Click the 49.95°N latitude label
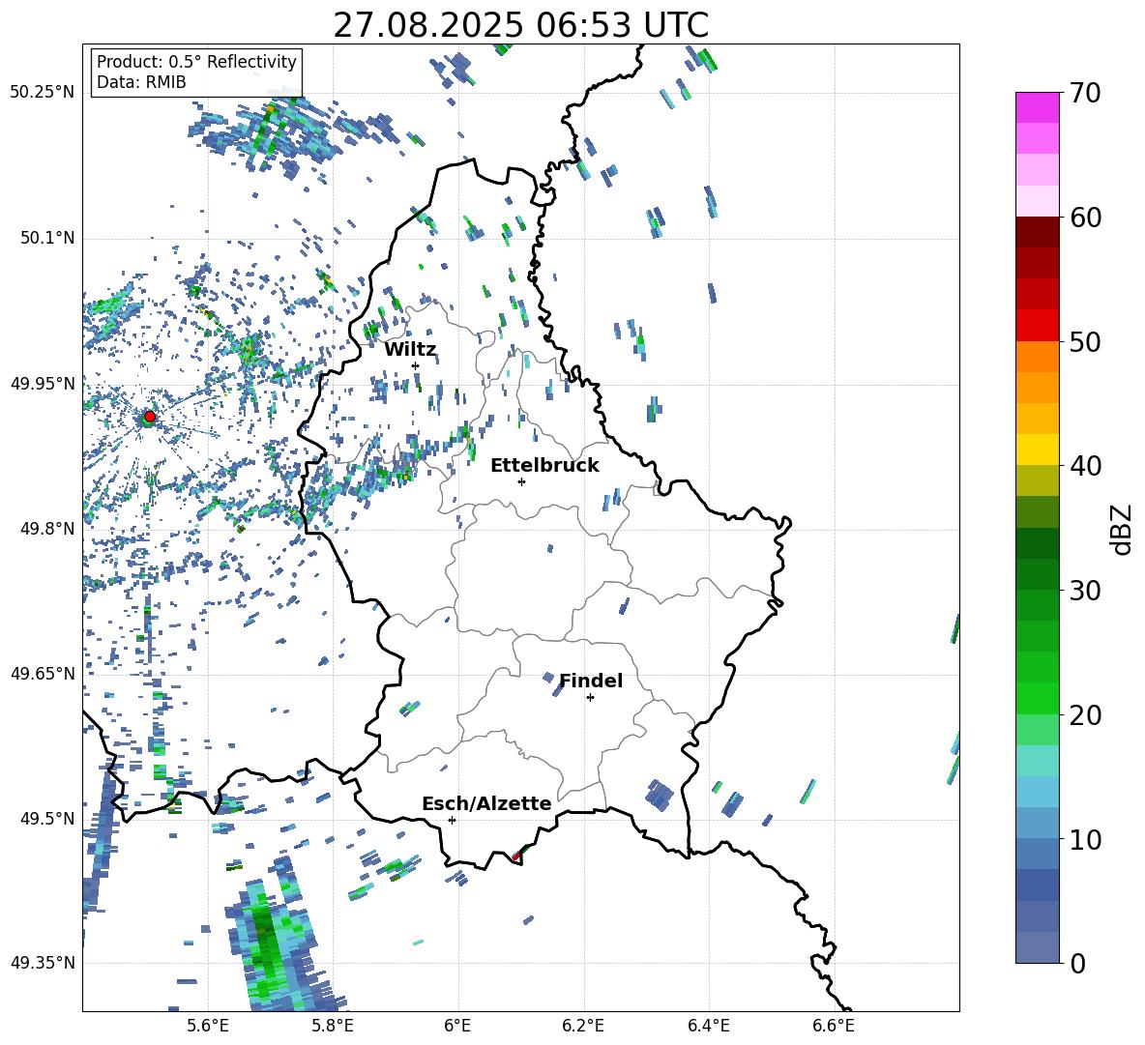This screenshot has width=1145, height=1045. (43, 383)
